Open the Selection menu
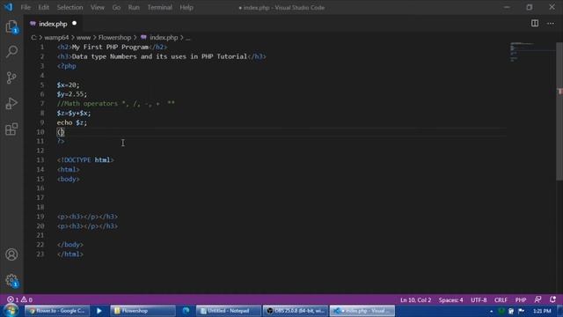This screenshot has height=317, width=563. 69,7
